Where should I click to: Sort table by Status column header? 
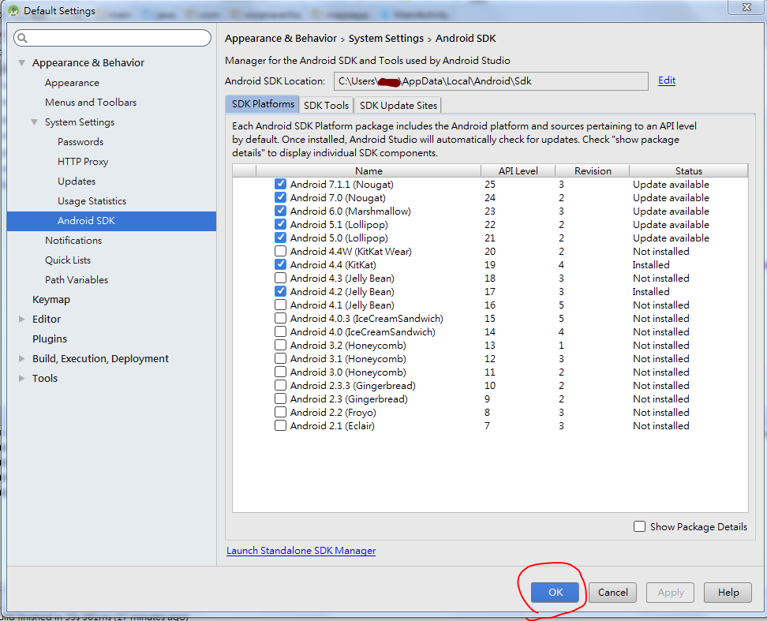click(689, 170)
